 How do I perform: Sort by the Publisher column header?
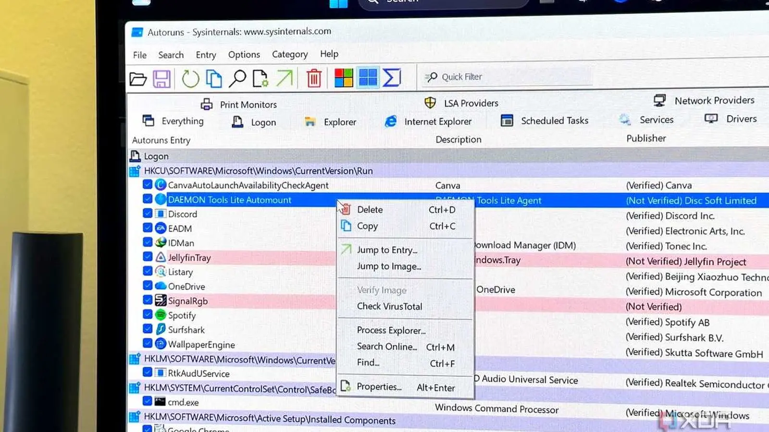(x=646, y=138)
